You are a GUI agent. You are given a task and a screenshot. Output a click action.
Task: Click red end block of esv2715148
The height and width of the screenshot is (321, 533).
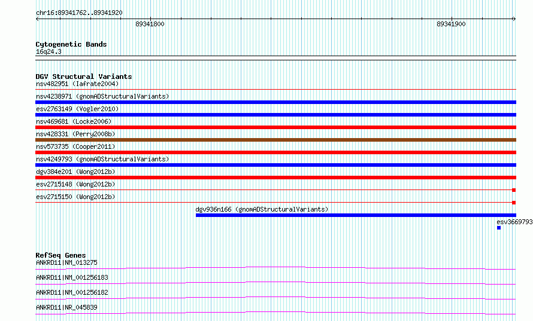point(514,190)
